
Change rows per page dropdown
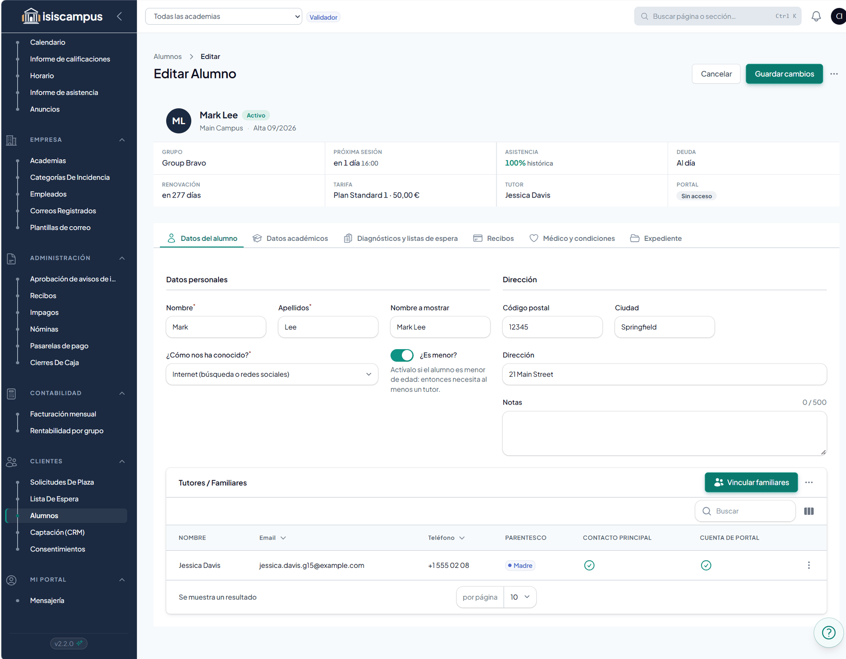tap(520, 597)
